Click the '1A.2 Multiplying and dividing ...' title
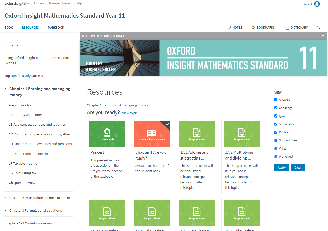Viewport: 328px width, 231px height. (x=239, y=155)
